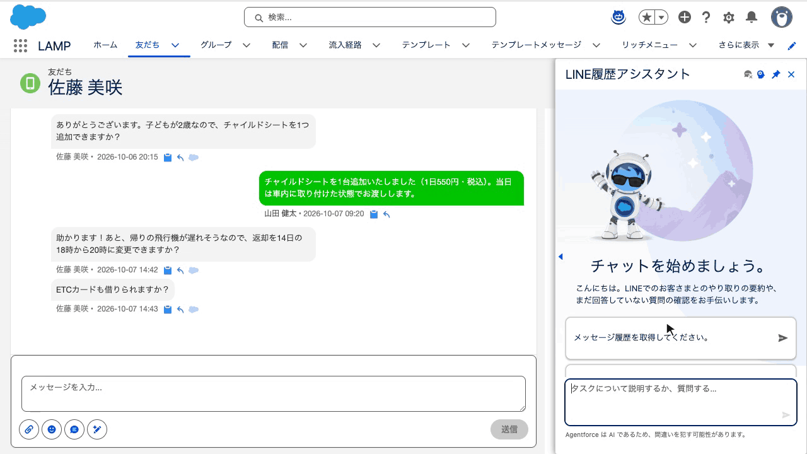Open the help question mark icon
The height and width of the screenshot is (454, 807).
(x=706, y=17)
